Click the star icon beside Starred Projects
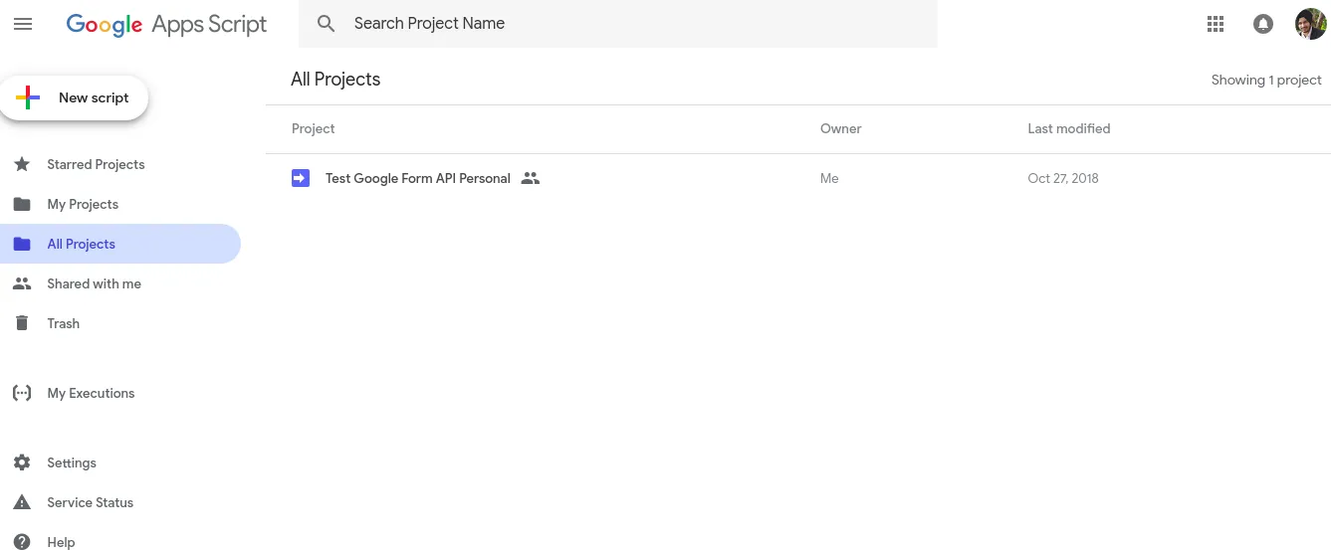 [22, 164]
